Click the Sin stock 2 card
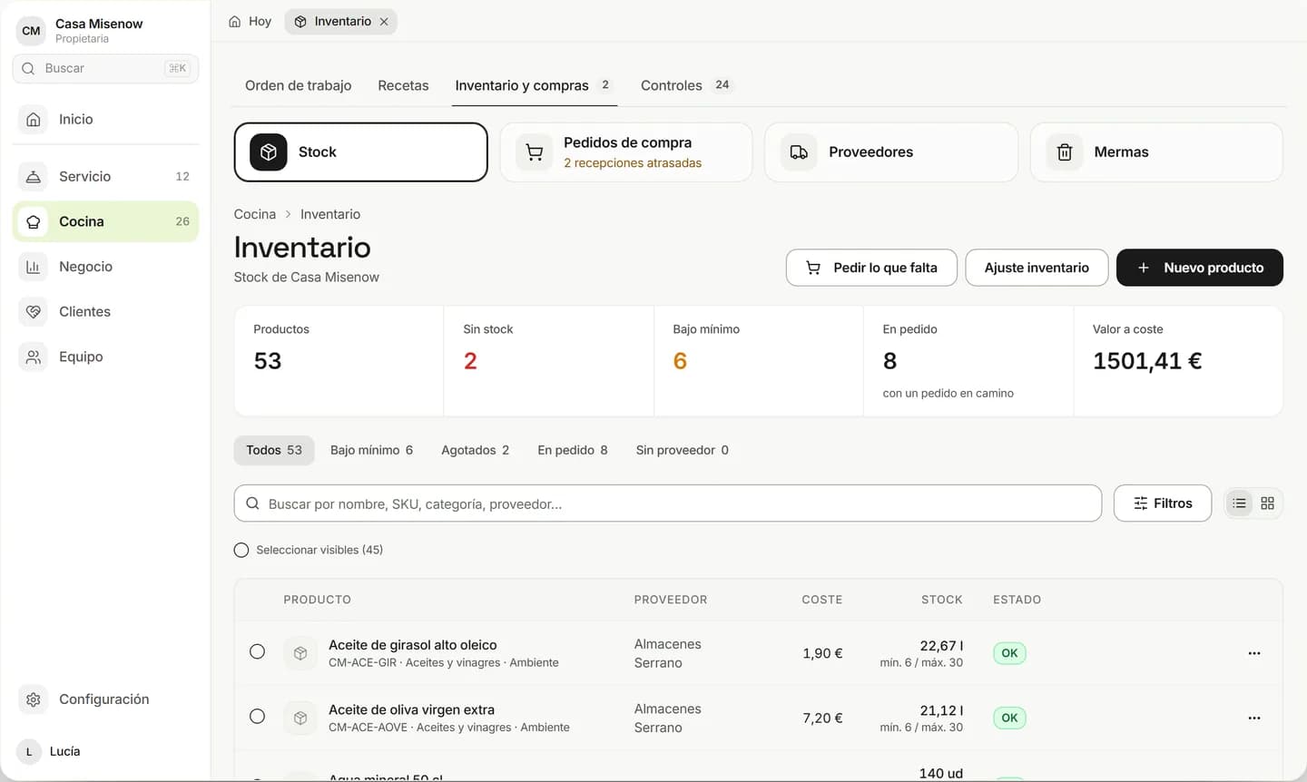 click(x=548, y=361)
